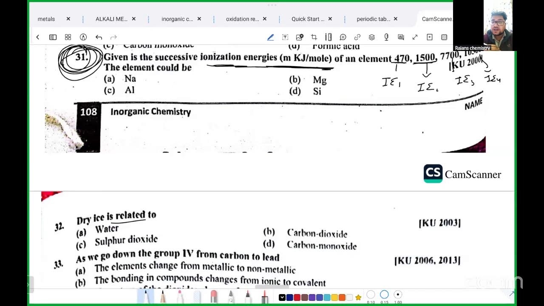
Task: Open the page thumbnail grid view
Action: point(68,37)
